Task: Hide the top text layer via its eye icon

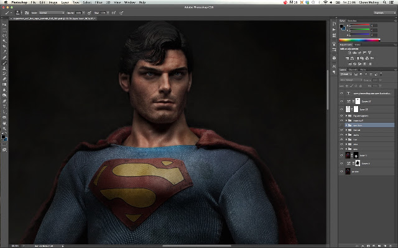Action: (341, 94)
